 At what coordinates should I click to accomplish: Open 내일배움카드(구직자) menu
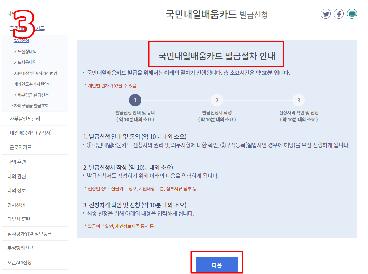[x=27, y=133]
